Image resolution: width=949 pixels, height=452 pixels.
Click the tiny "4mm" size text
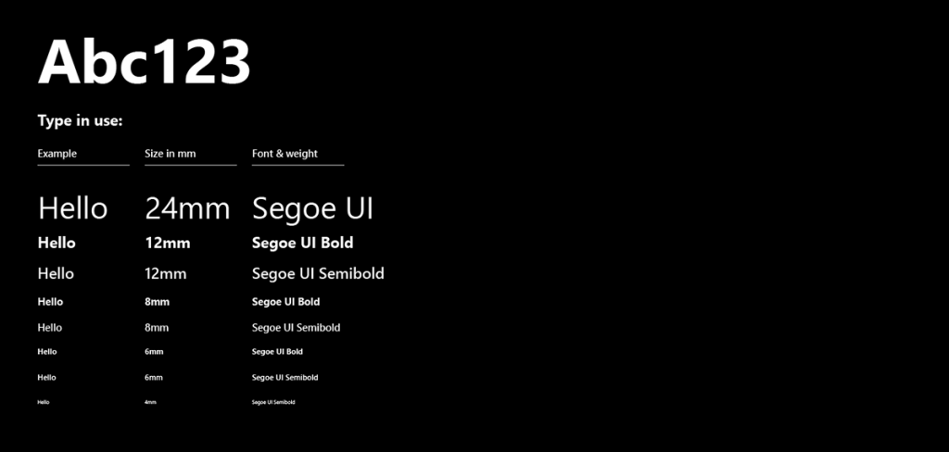pos(150,403)
